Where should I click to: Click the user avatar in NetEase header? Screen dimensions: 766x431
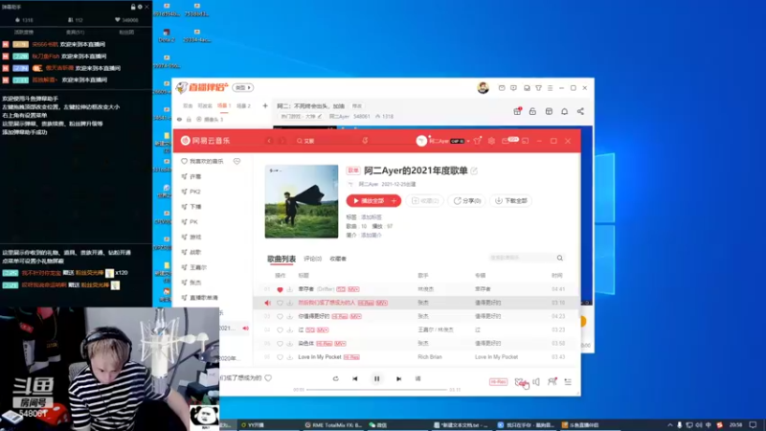click(x=421, y=141)
